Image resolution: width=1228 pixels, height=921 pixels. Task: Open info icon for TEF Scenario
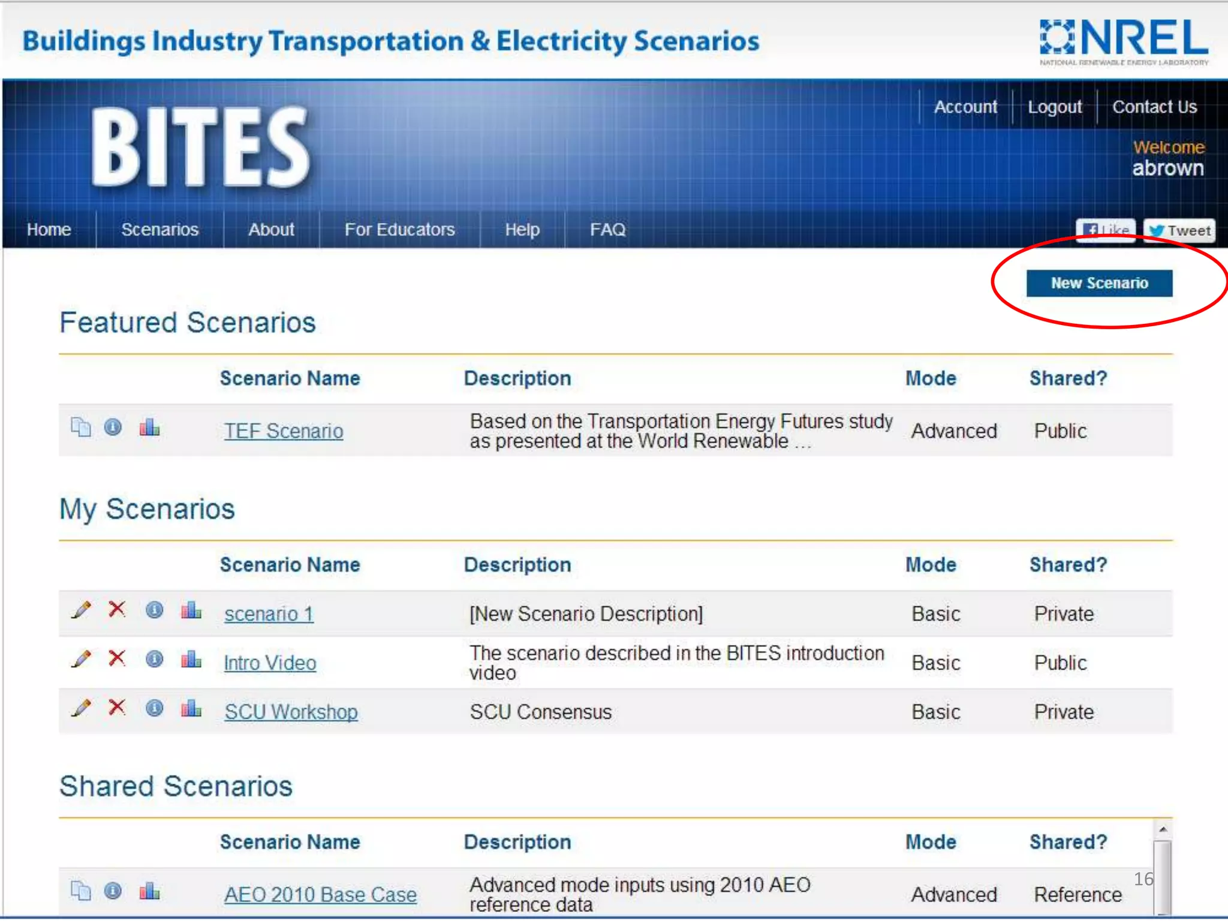point(113,428)
